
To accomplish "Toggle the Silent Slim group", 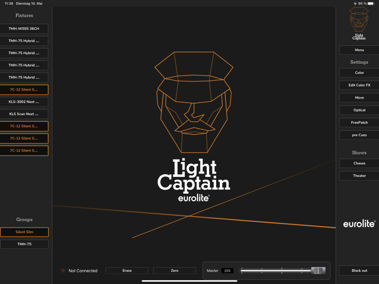I will pyautogui.click(x=24, y=232).
